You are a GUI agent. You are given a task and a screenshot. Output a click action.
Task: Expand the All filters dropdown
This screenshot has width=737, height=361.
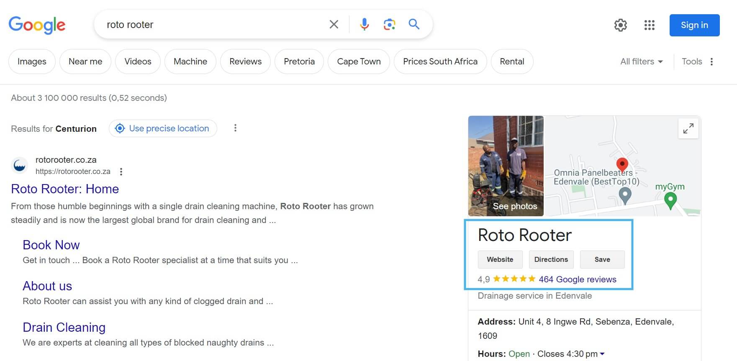(x=642, y=61)
